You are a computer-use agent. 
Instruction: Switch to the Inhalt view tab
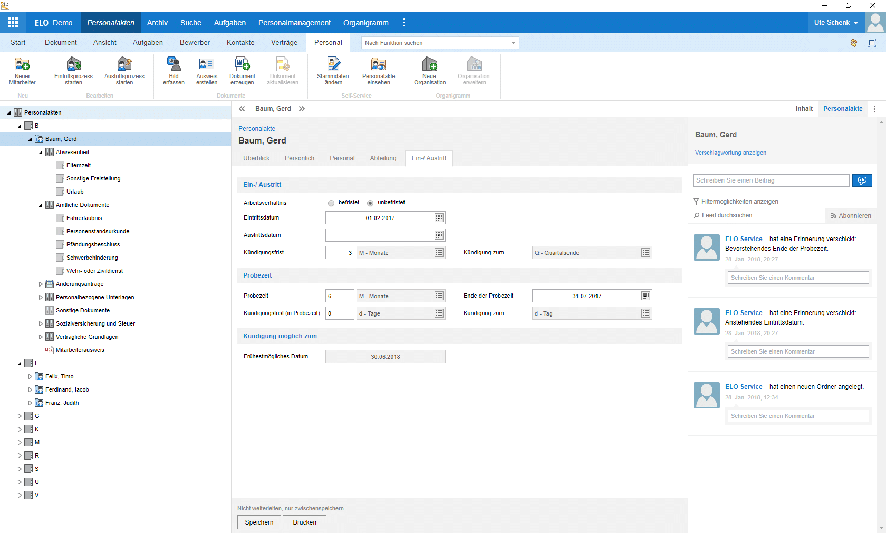point(804,109)
